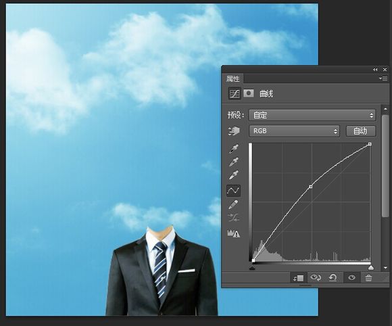Click the smooth curve values icon
The width and height of the screenshot is (392, 326).
[233, 217]
